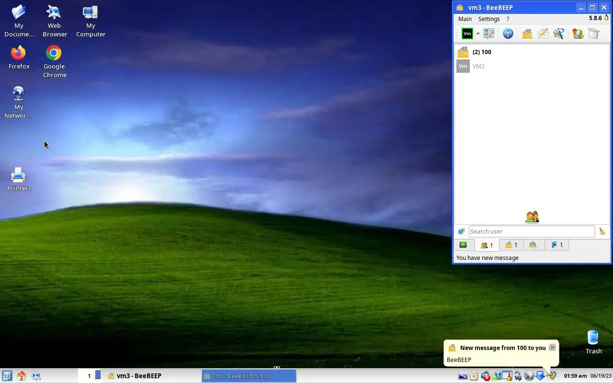Focus the Search user input field

[x=532, y=231]
